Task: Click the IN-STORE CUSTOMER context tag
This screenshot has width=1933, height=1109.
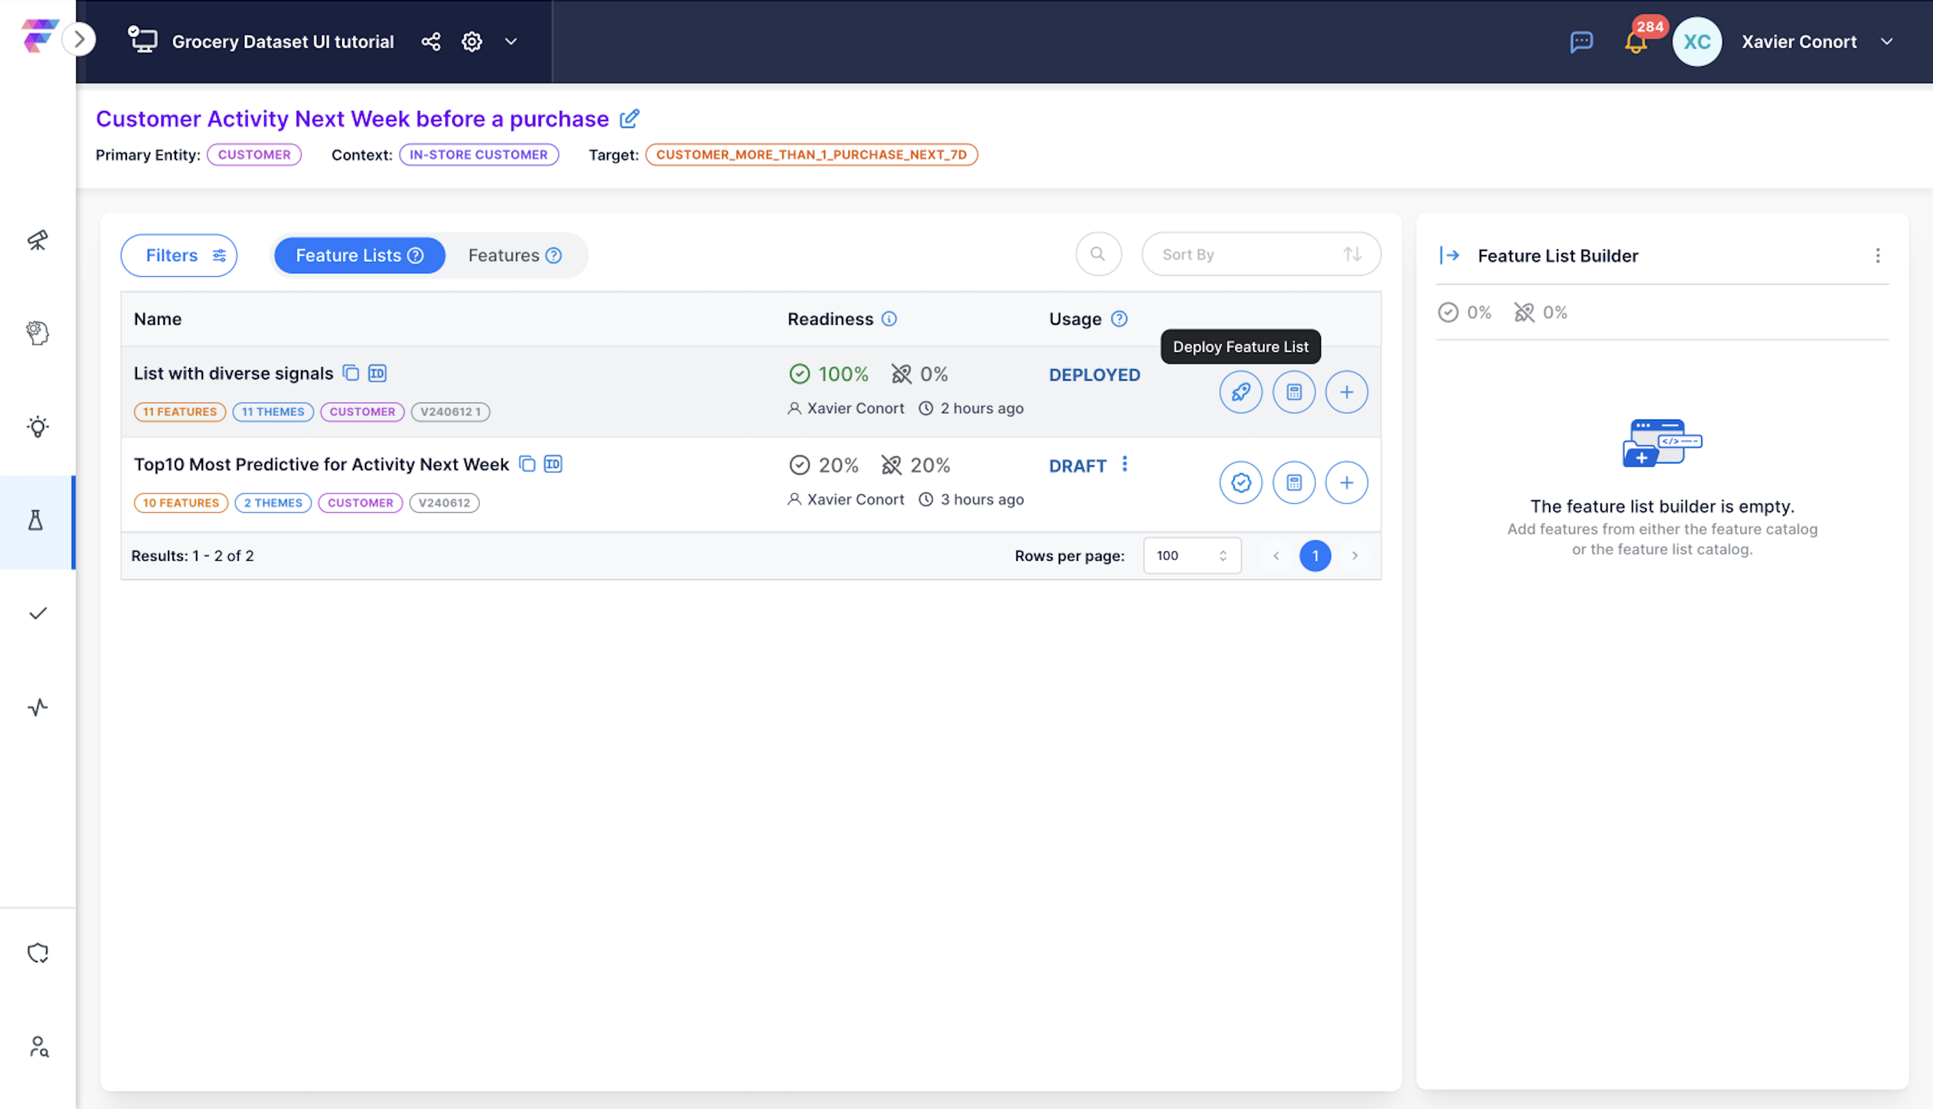Action: [x=479, y=154]
